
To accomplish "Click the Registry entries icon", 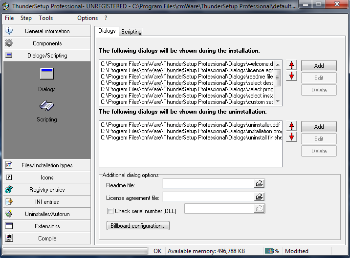I will pos(9,189).
